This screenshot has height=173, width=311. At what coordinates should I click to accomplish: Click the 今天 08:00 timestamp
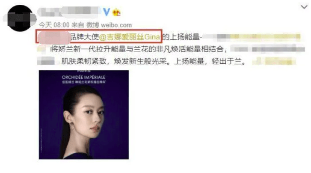[x=54, y=25]
